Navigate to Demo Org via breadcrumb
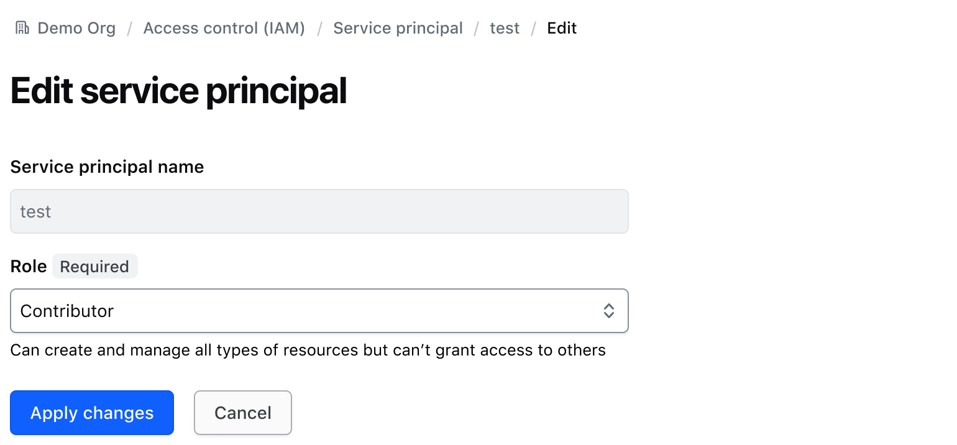This screenshot has height=445, width=957. 76,28
